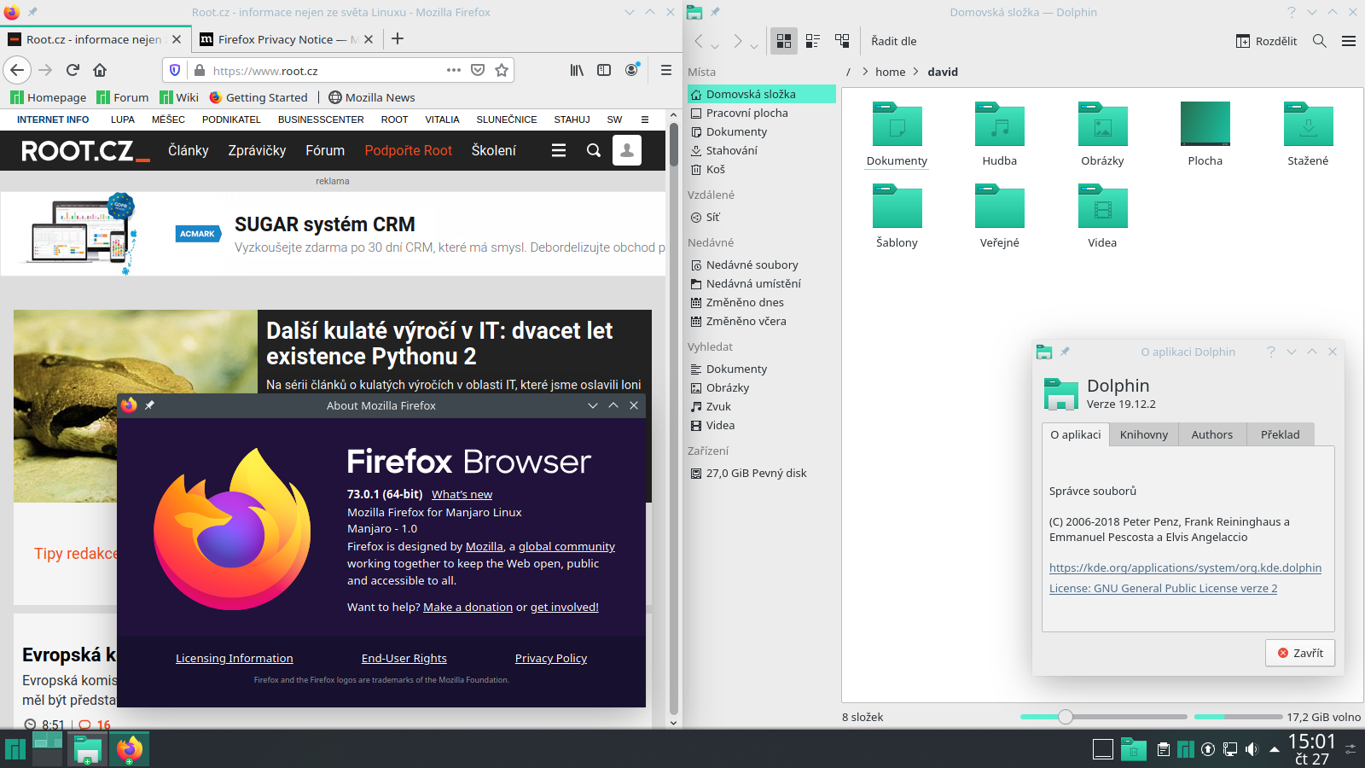Select Stahování in Places panel

point(761,150)
